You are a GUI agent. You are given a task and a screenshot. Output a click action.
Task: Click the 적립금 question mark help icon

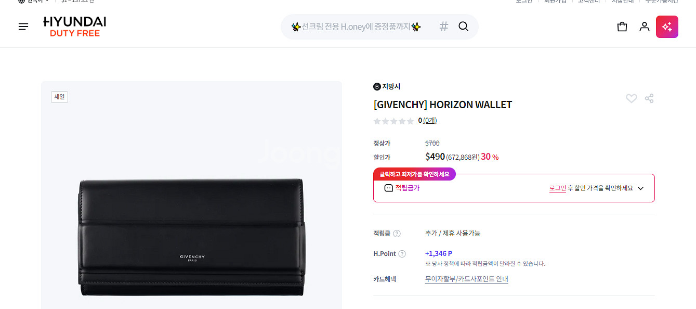point(397,234)
